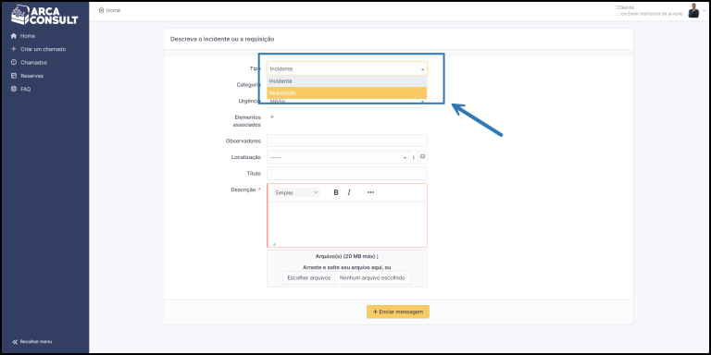Click inside the Descrição text area

(x=347, y=223)
